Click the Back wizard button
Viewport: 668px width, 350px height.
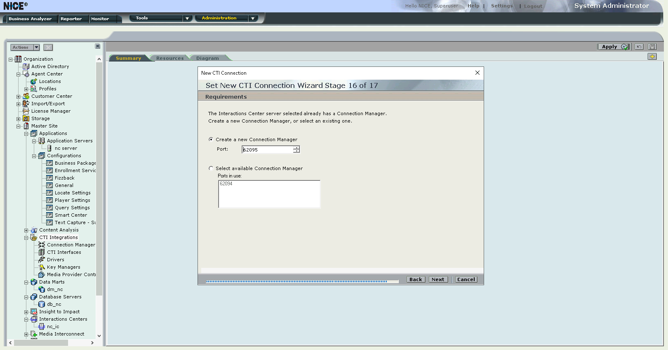[x=416, y=279]
